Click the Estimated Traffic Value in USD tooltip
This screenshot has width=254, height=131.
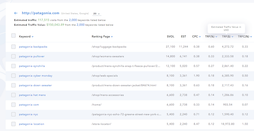click(226, 29)
